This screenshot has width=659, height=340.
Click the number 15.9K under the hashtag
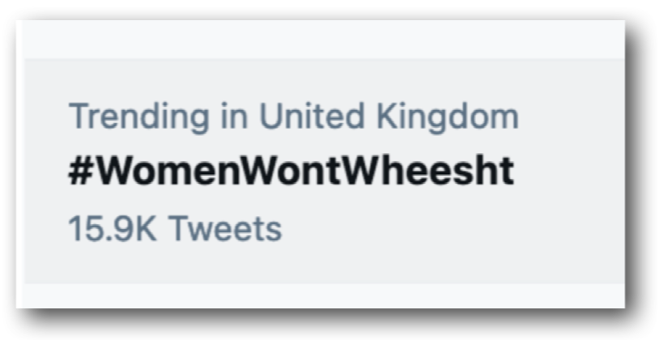(x=113, y=229)
